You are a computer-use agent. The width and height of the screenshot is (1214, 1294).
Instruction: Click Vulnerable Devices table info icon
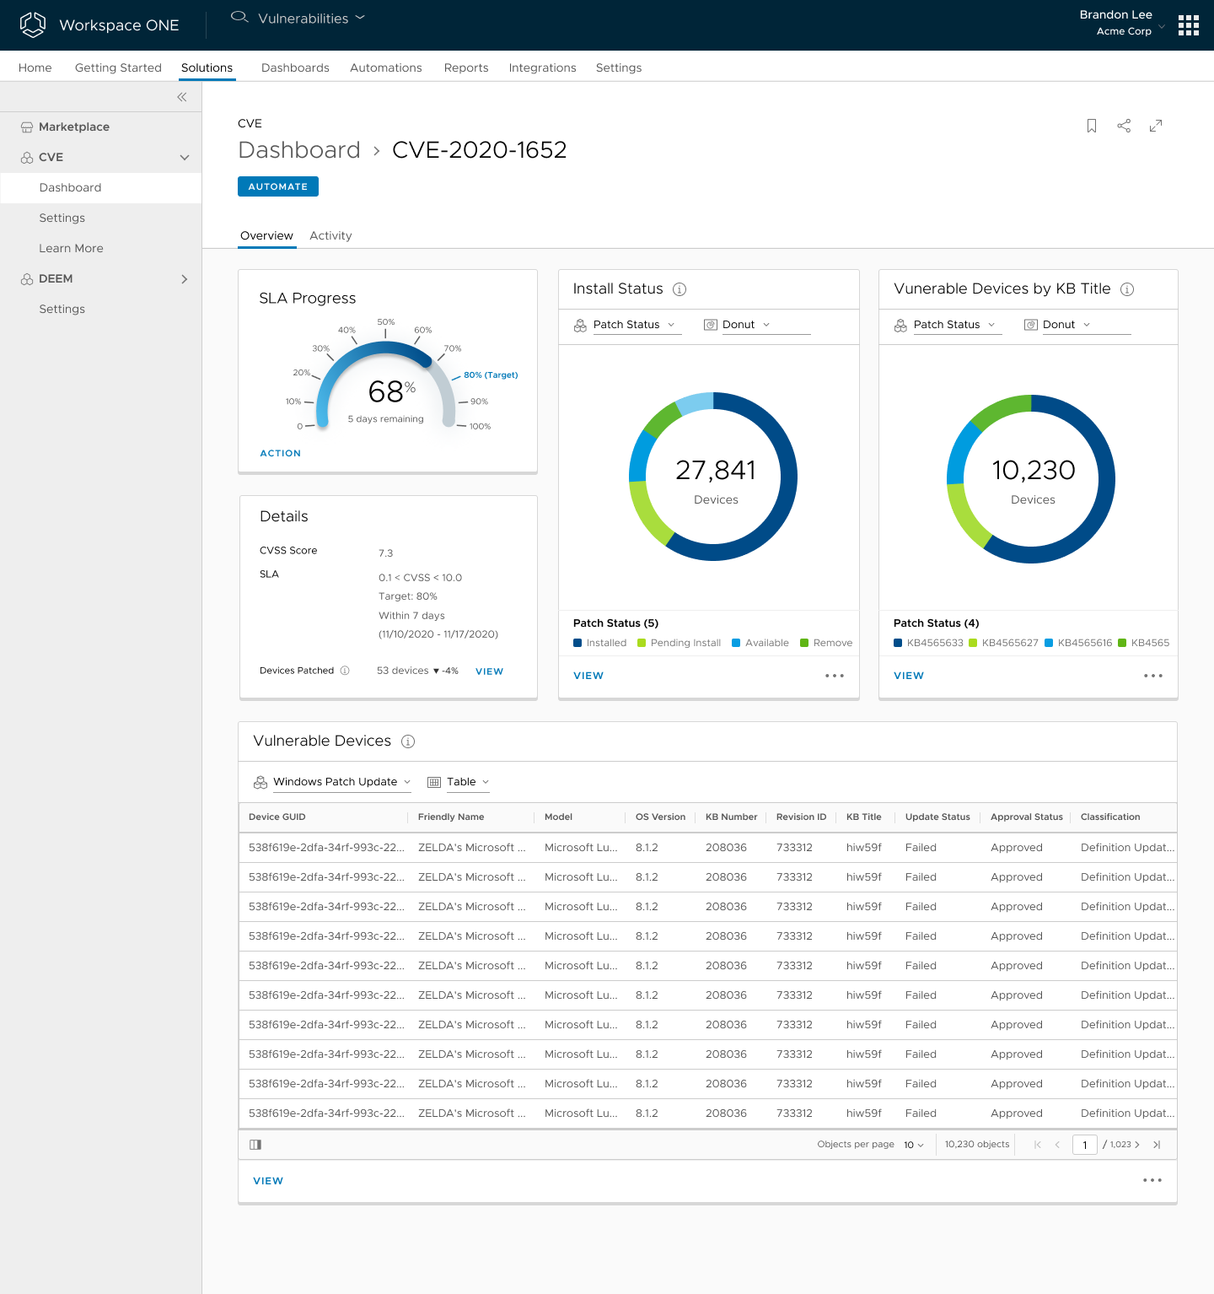pyautogui.click(x=408, y=741)
